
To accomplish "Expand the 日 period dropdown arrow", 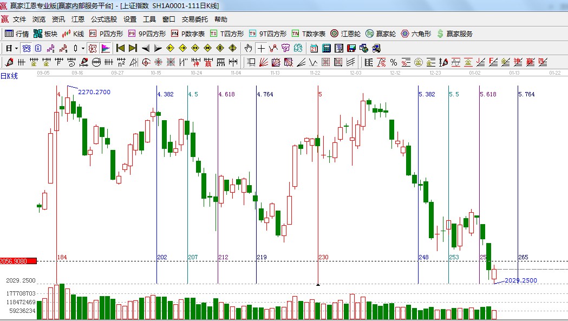I will click(16, 48).
